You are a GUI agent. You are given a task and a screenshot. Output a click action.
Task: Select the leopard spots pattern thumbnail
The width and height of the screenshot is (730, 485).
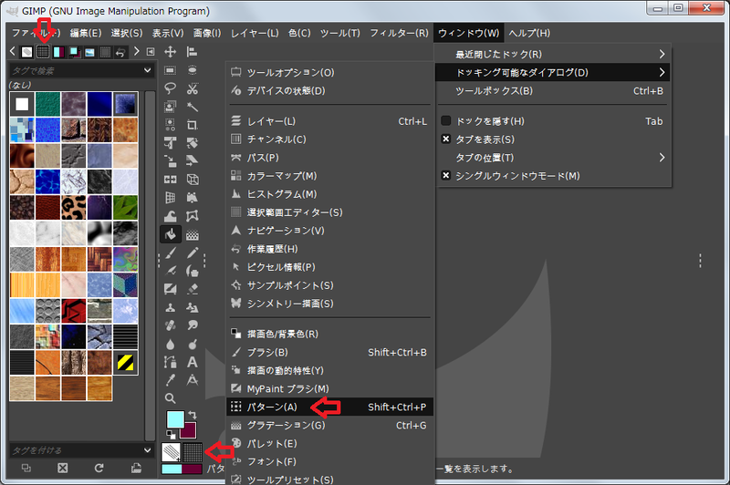(x=74, y=207)
